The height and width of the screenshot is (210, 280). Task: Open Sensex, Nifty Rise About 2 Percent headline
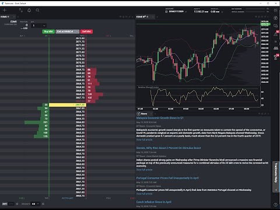[x=169, y=148]
